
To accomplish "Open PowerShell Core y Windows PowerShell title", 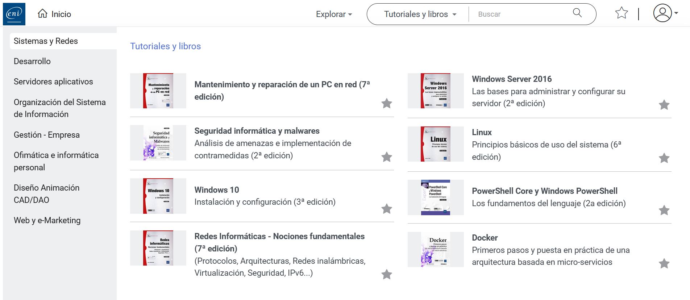I will [545, 191].
